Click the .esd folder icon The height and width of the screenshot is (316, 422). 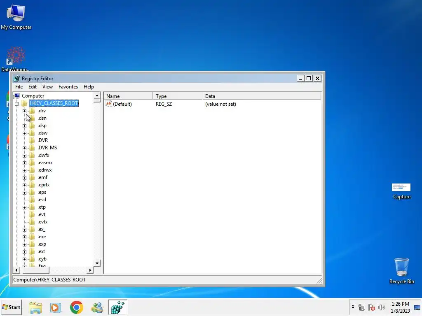pos(32,200)
